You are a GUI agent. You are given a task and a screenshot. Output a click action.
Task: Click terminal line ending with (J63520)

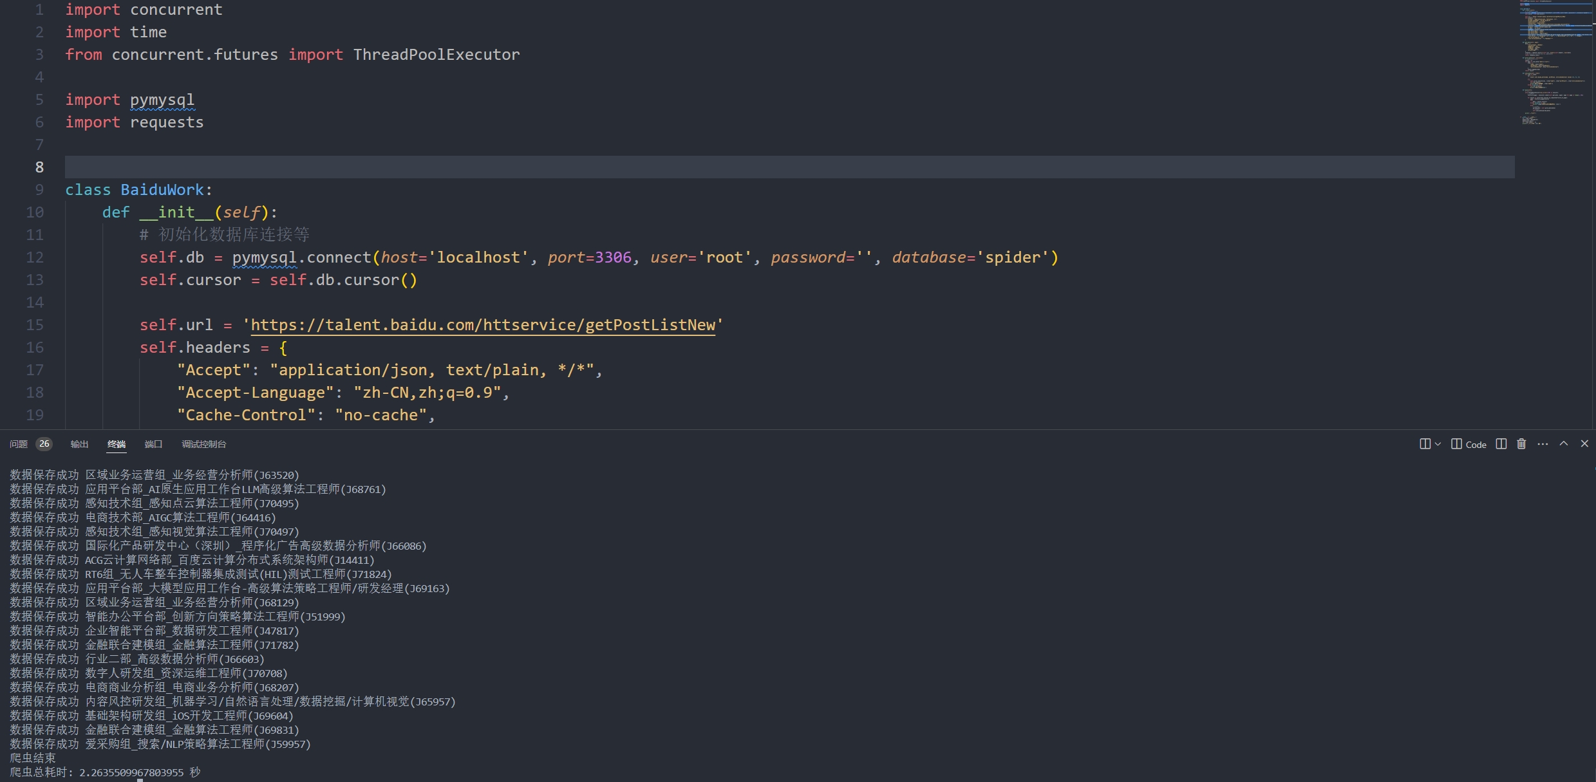pos(155,475)
